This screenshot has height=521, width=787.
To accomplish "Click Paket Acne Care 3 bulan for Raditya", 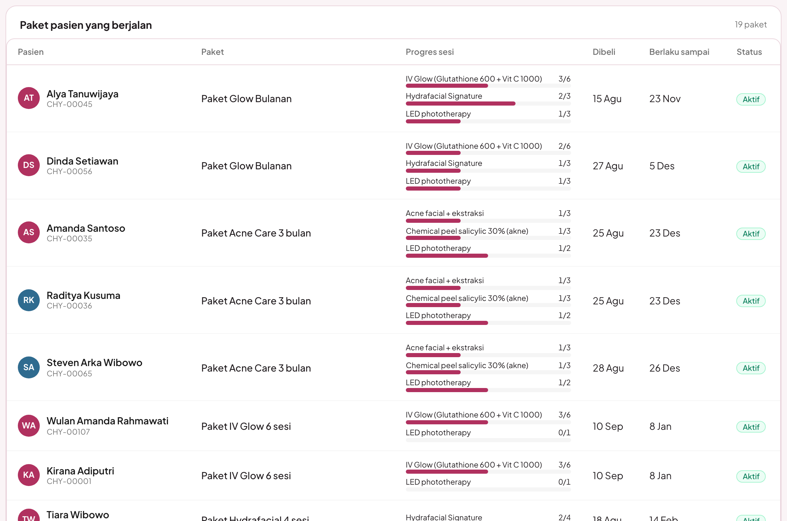I will click(x=256, y=301).
